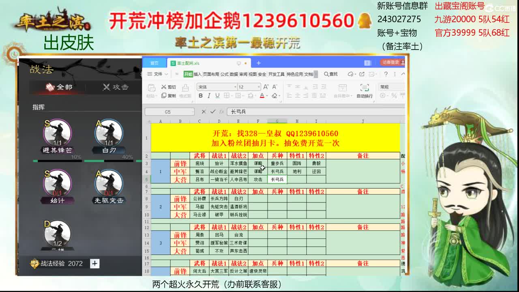Image resolution: width=519 pixels, height=292 pixels.
Task: Select the 全部 filter tab in game skill panel
Action: click(60, 87)
